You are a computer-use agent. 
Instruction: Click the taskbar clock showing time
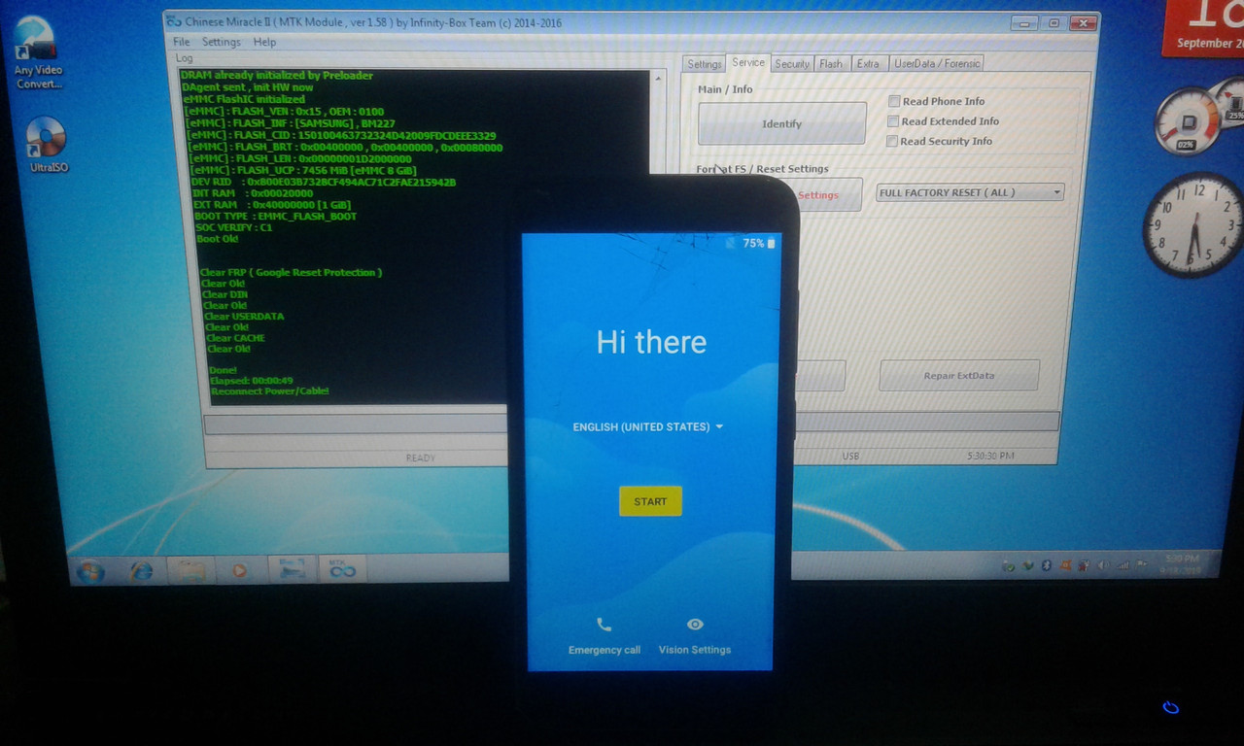1181,564
